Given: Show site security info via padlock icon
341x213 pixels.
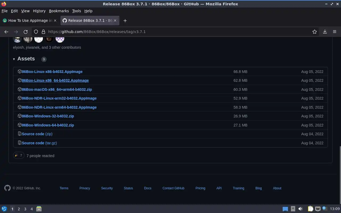Looking at the screenshot, I should pos(43,32).
